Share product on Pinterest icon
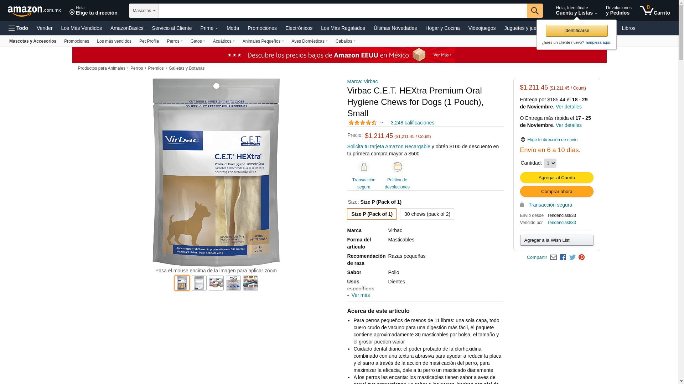This screenshot has height=384, width=684. click(x=581, y=257)
